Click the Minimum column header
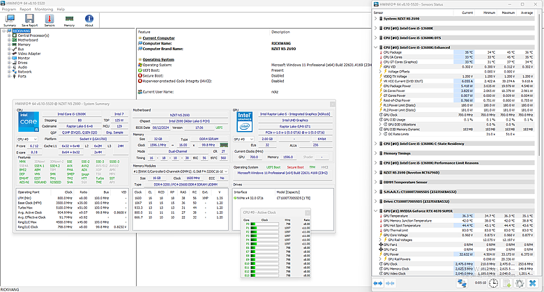Screen dimensions: 544x292 (485, 13)
